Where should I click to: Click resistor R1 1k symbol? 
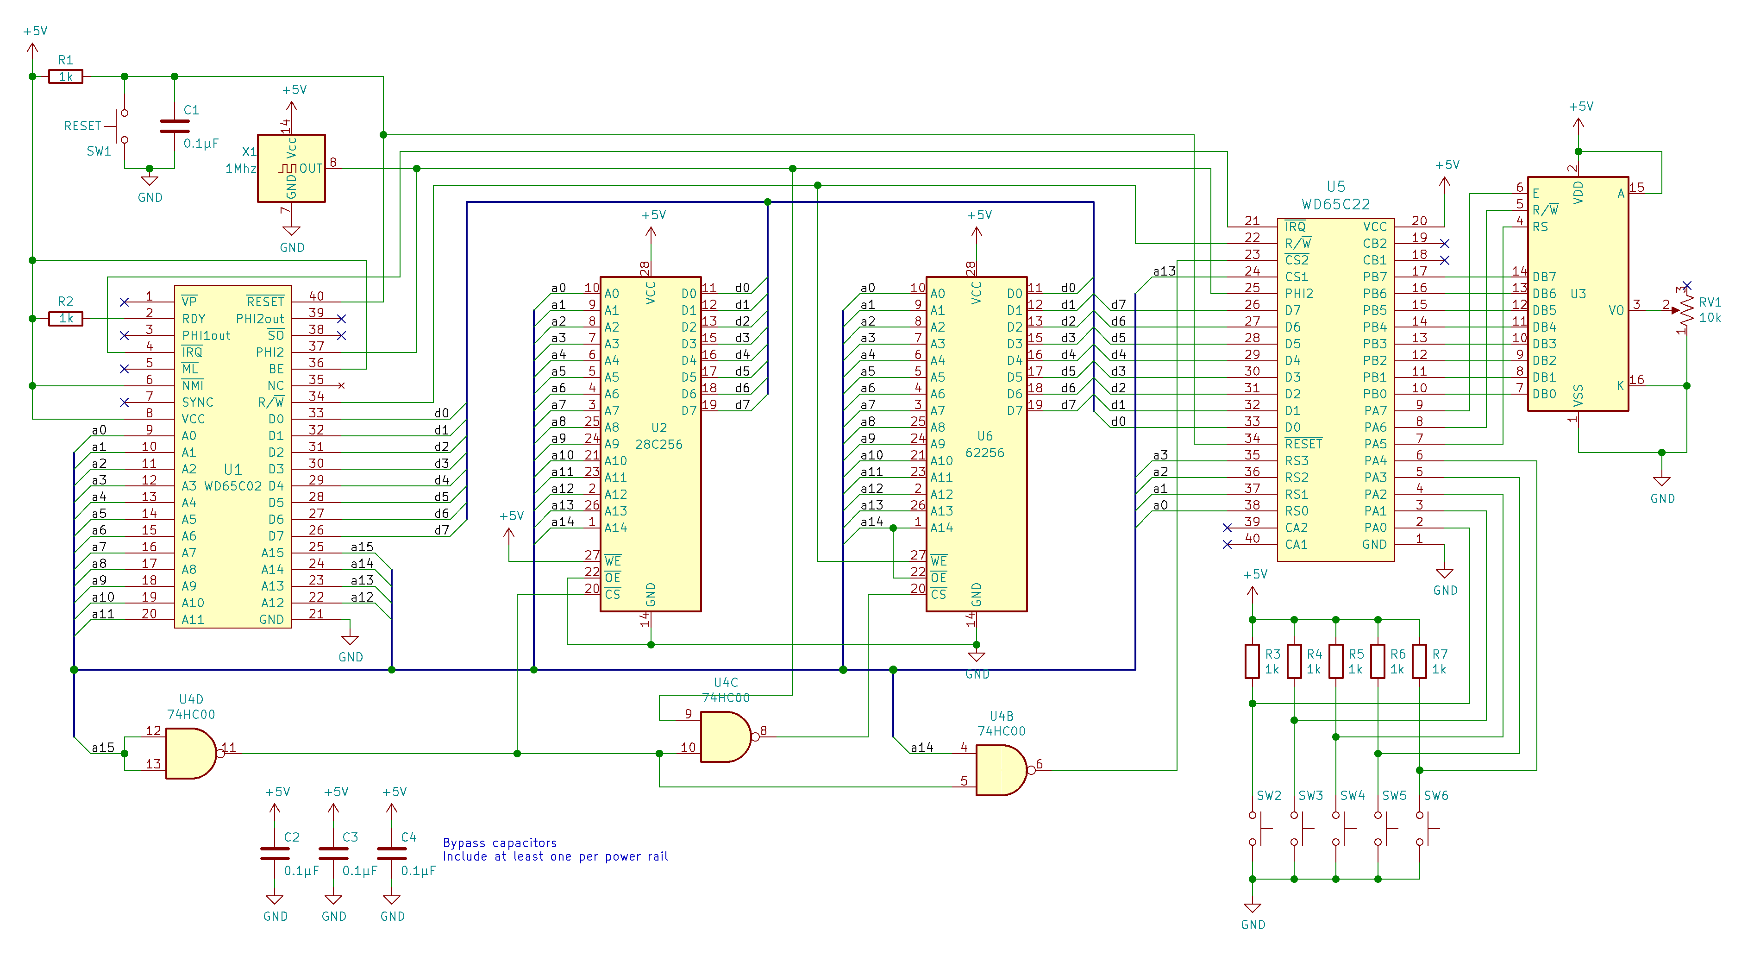coord(65,76)
